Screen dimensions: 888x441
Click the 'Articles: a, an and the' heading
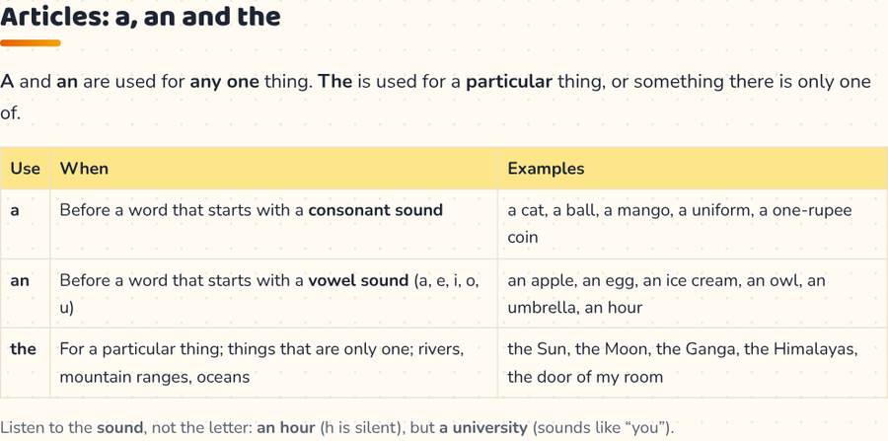point(140,16)
